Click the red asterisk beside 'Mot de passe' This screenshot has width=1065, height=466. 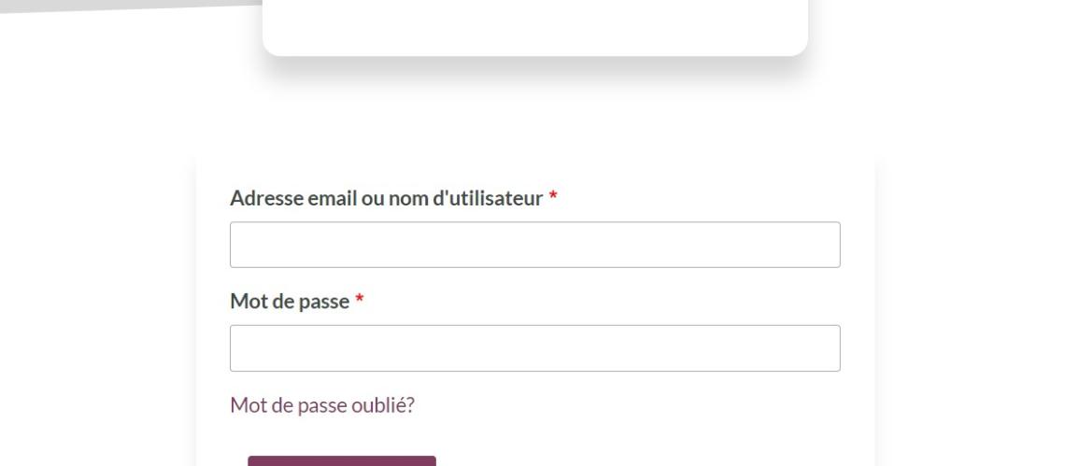click(360, 298)
